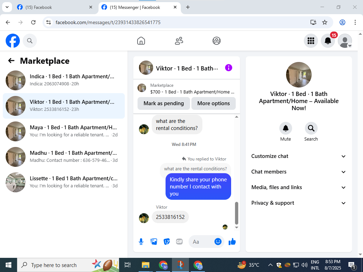Click Mark as pending button
Screen dimensions: 363x272
(164, 103)
